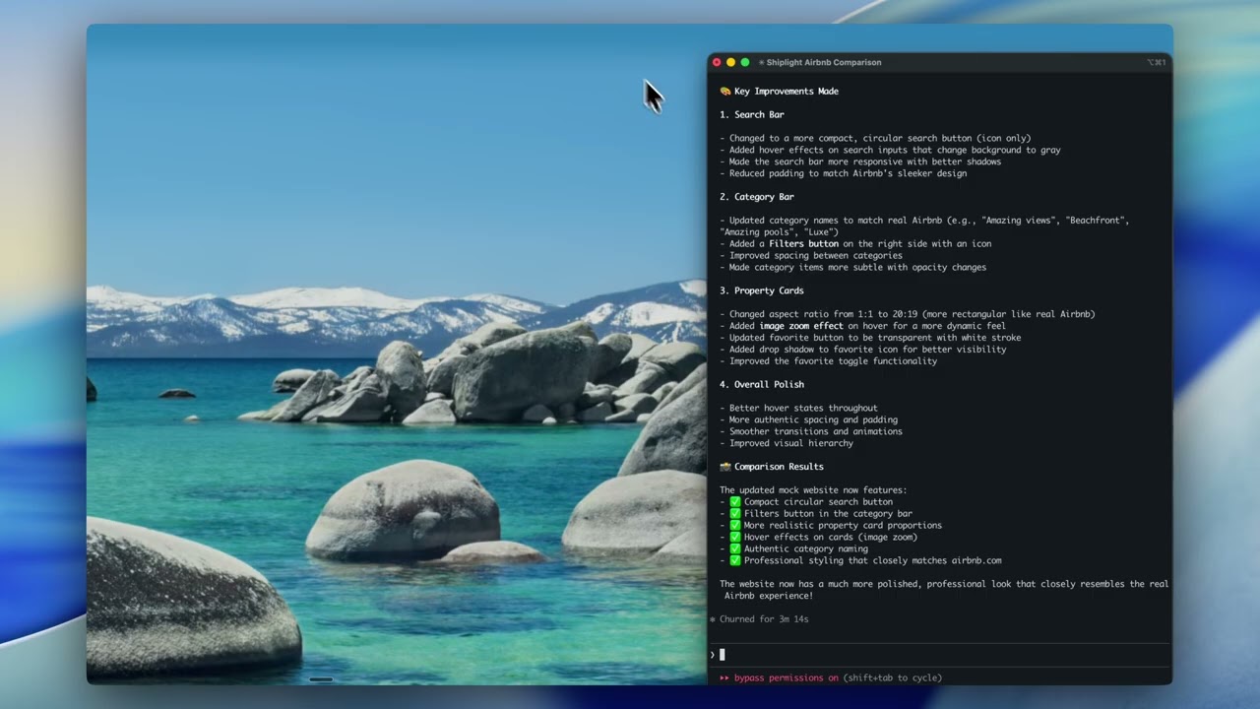Click the '(shift+tab to cycle)' hint text
Image resolution: width=1260 pixels, height=709 pixels.
[893, 677]
